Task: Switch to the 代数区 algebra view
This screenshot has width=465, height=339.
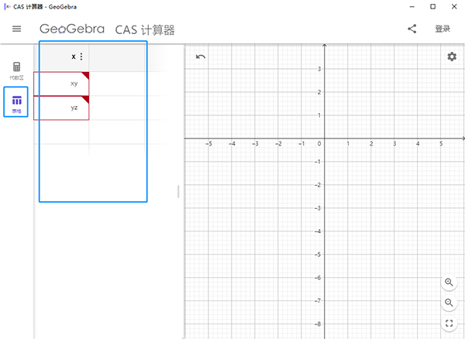Action: pyautogui.click(x=16, y=70)
